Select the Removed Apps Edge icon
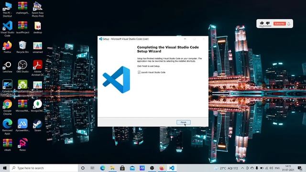Viewport: 306px width, 172px height. (x=8, y=127)
